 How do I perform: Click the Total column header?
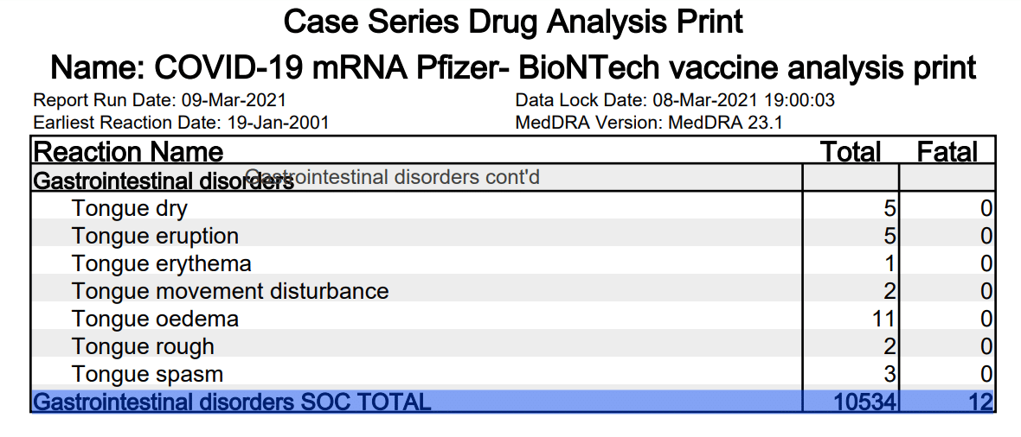tap(850, 152)
